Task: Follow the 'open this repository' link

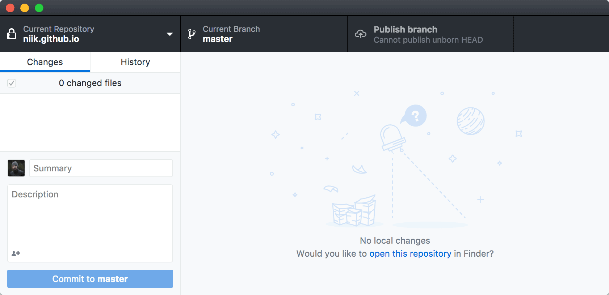Action: [x=410, y=254]
